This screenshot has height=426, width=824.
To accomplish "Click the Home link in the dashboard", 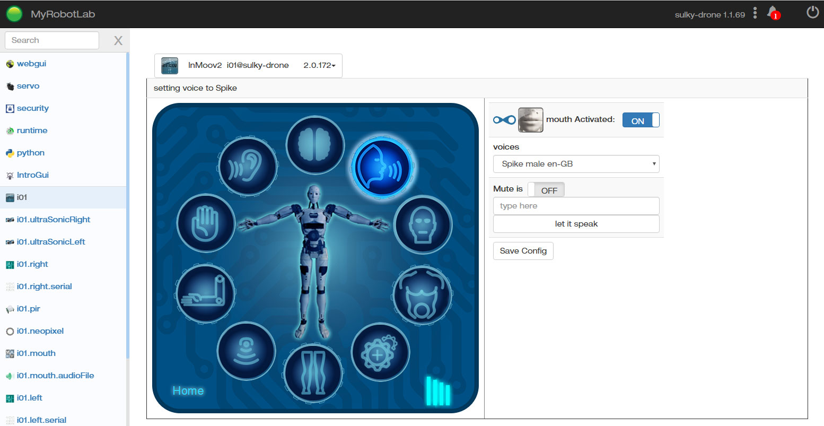I will 188,391.
